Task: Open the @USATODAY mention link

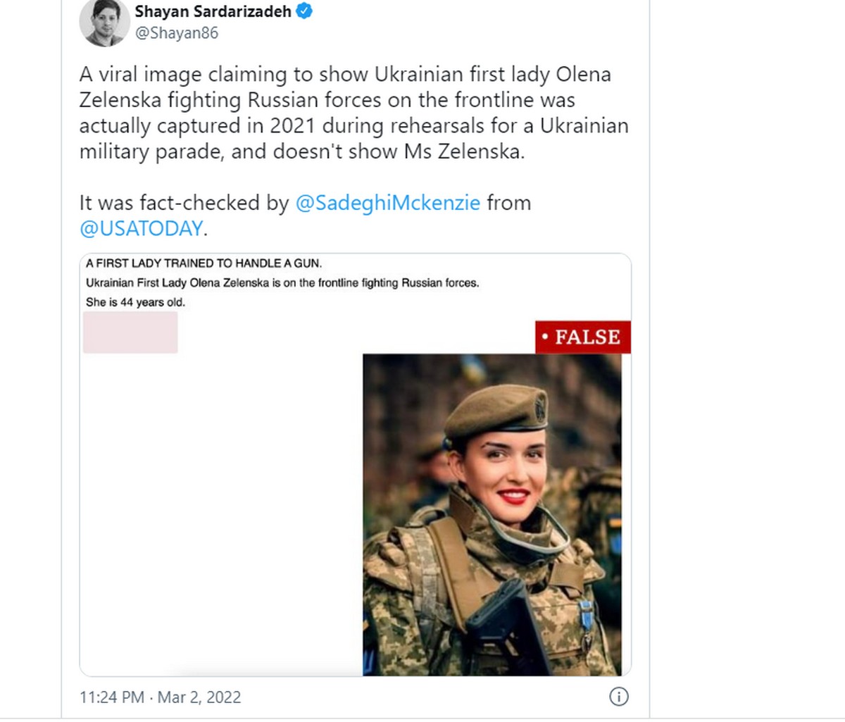Action: (x=141, y=228)
